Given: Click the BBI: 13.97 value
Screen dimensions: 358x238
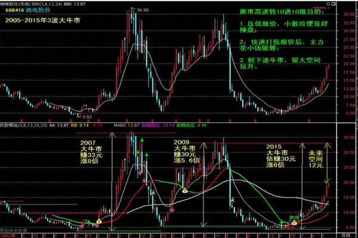Looking at the screenshot, I should [x=75, y=4].
